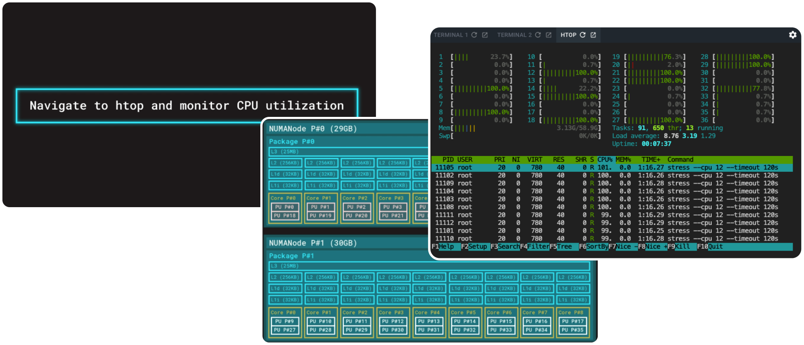The height and width of the screenshot is (345, 804).
Task: Select process row with PID 11102
Action: 612,175
